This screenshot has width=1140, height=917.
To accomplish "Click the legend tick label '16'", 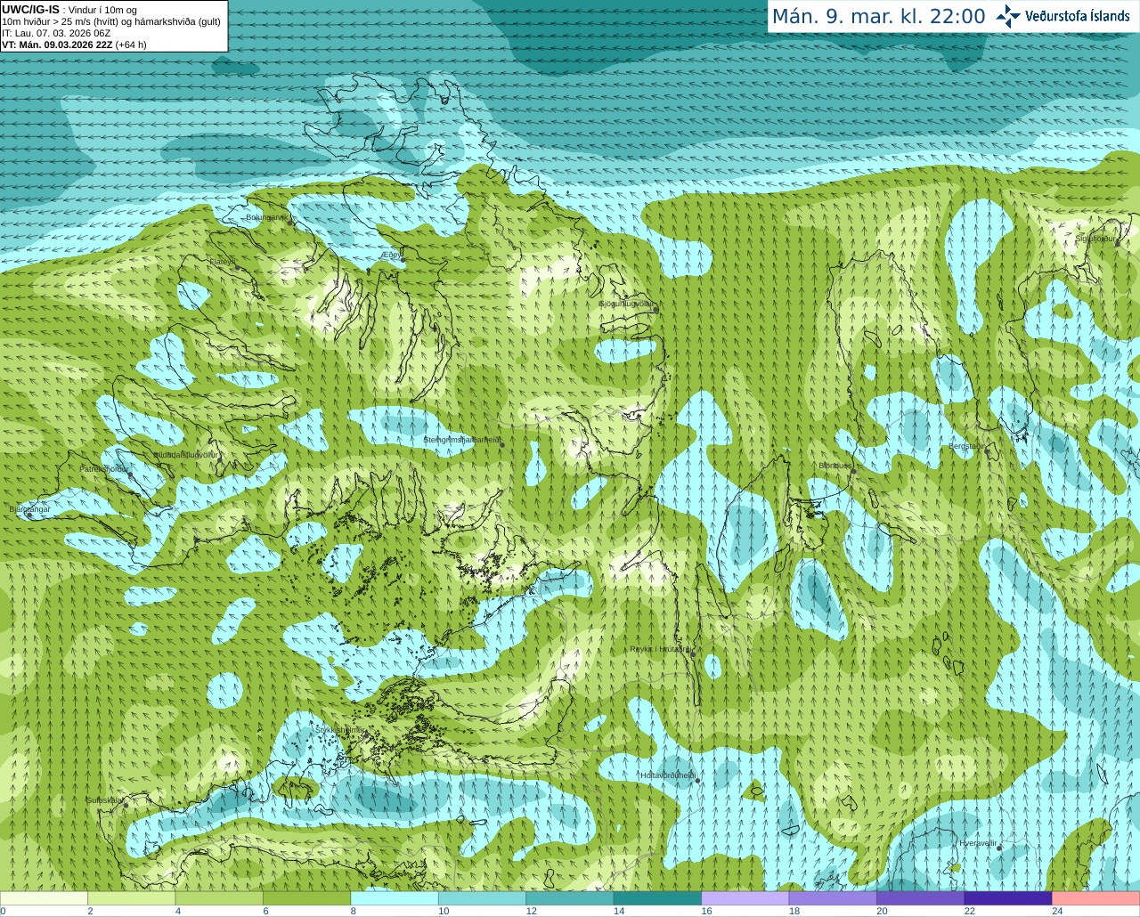I will pyautogui.click(x=706, y=911).
